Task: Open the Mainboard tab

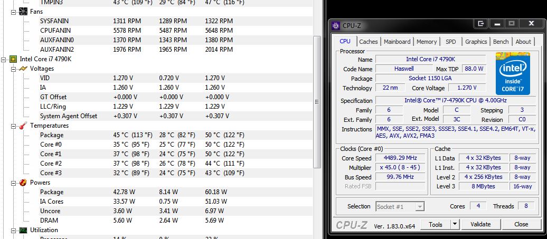Action: pyautogui.click(x=397, y=42)
